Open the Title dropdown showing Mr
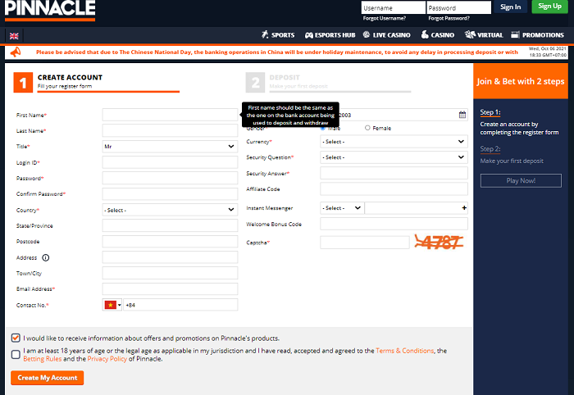Image resolution: width=574 pixels, height=395 pixels. (x=170, y=146)
